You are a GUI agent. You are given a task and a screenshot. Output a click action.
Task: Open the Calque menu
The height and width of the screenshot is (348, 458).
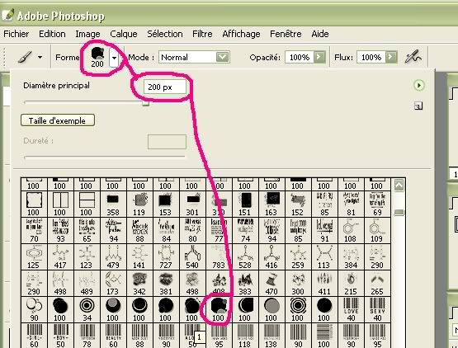(x=124, y=34)
